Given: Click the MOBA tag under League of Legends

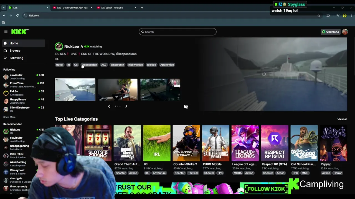Looking at the screenshot, I should click(238, 173).
